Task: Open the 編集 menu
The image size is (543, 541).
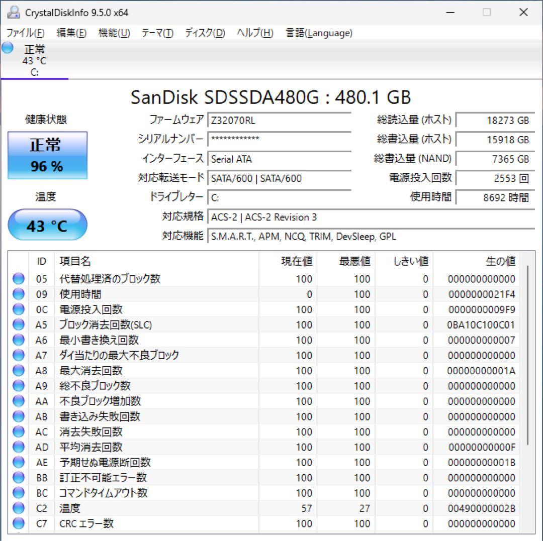Action: tap(71, 33)
